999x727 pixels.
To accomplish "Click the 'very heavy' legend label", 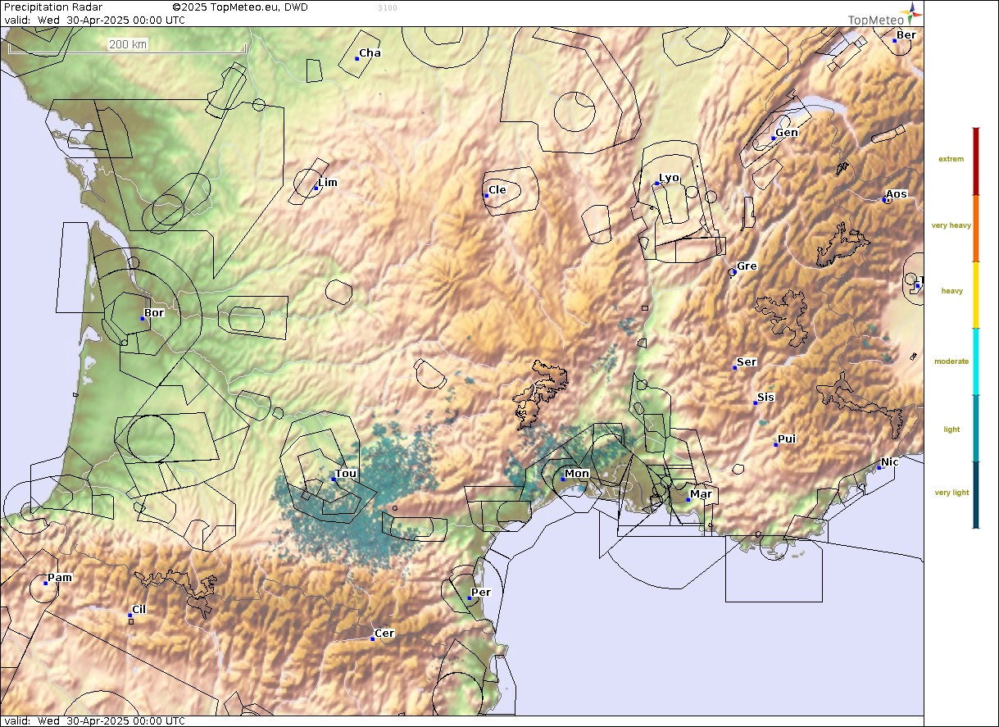I will click(x=951, y=225).
